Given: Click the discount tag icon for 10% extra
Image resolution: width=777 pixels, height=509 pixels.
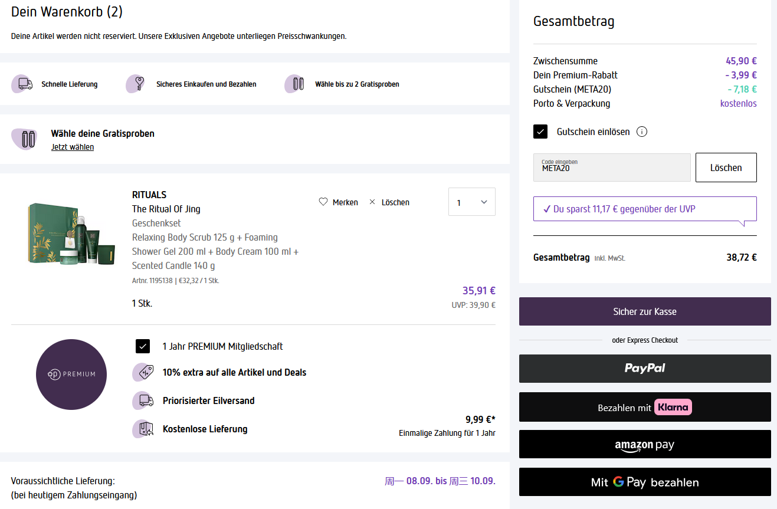Looking at the screenshot, I should 144,372.
